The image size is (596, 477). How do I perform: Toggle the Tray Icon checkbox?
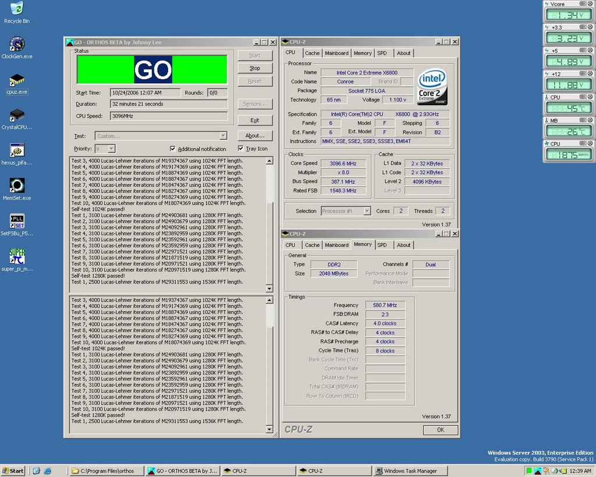[x=240, y=149]
